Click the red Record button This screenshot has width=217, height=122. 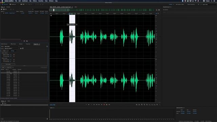click(104, 105)
